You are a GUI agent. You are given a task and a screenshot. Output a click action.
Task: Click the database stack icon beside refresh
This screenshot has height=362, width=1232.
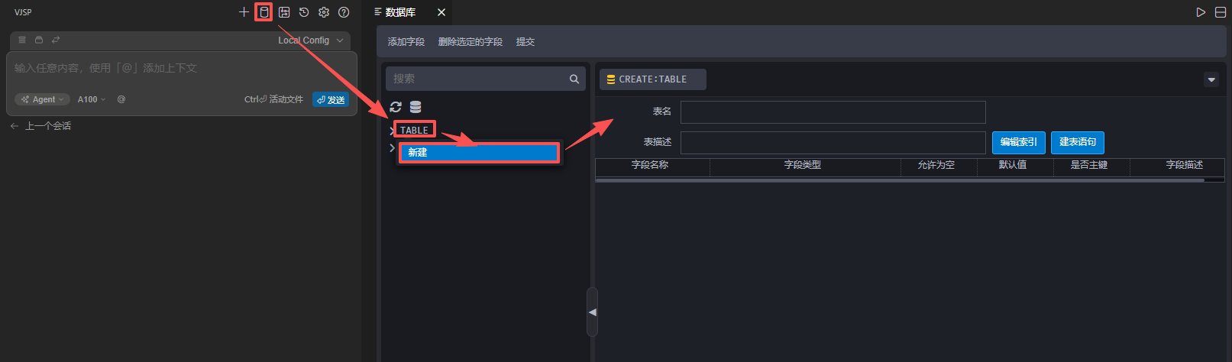[416, 107]
